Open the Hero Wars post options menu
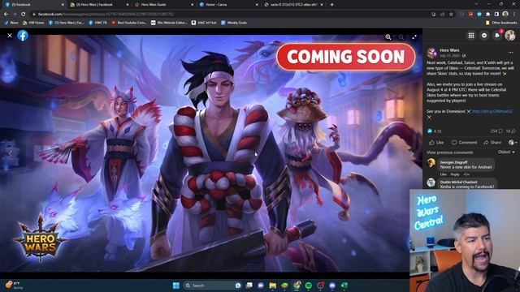520x292 pixels. point(511,52)
